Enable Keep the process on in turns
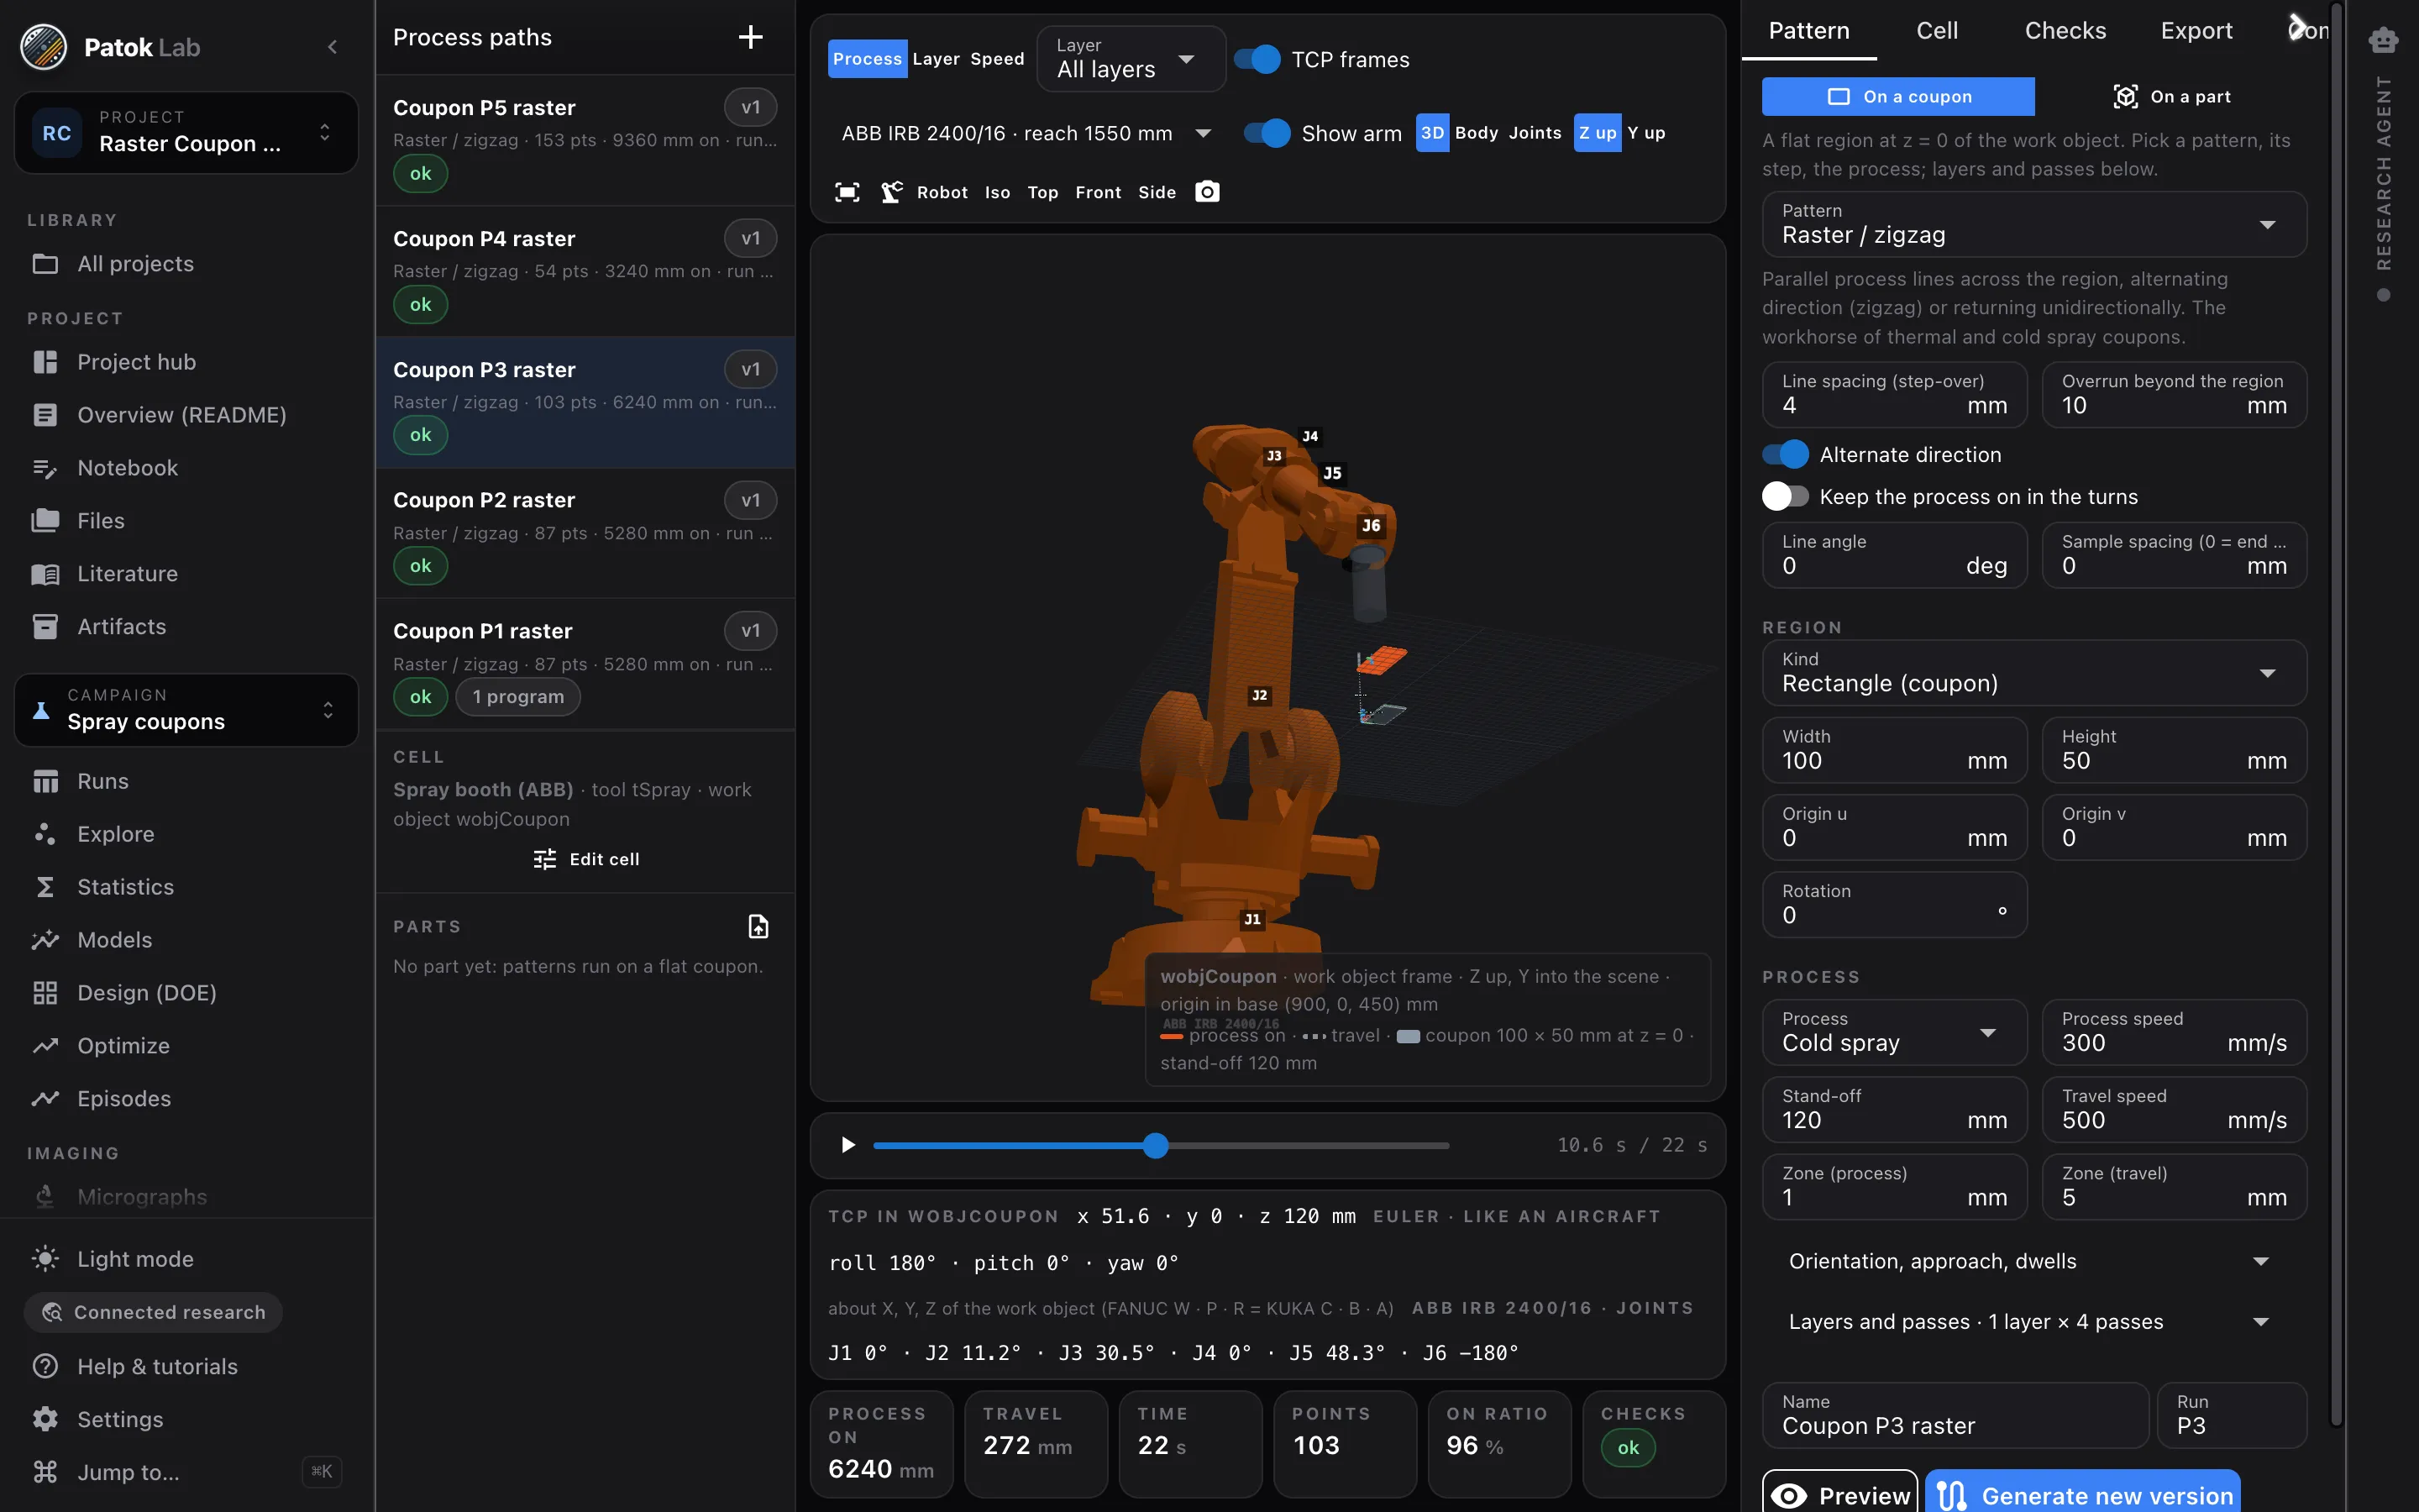2419x1512 pixels. click(x=1785, y=497)
